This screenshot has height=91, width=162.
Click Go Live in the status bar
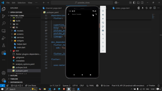pos(105,85)
